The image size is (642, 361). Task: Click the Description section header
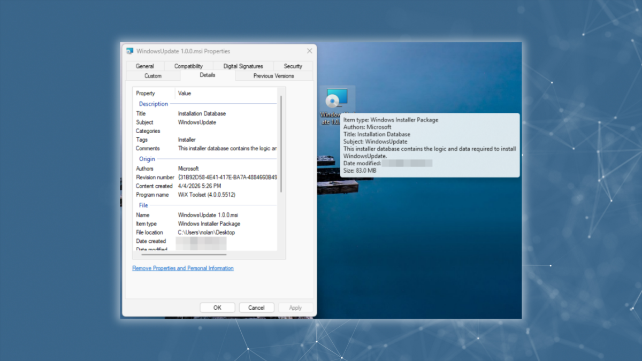(x=153, y=104)
